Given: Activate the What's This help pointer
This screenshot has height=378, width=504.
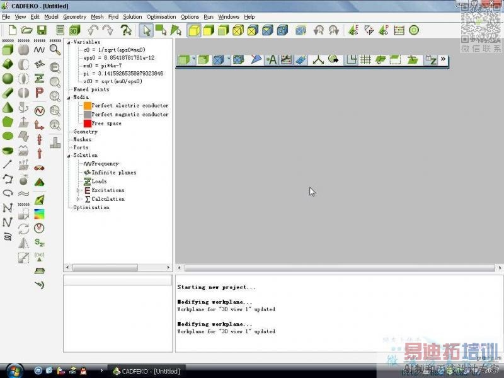Looking at the screenshot, I should [125, 30].
